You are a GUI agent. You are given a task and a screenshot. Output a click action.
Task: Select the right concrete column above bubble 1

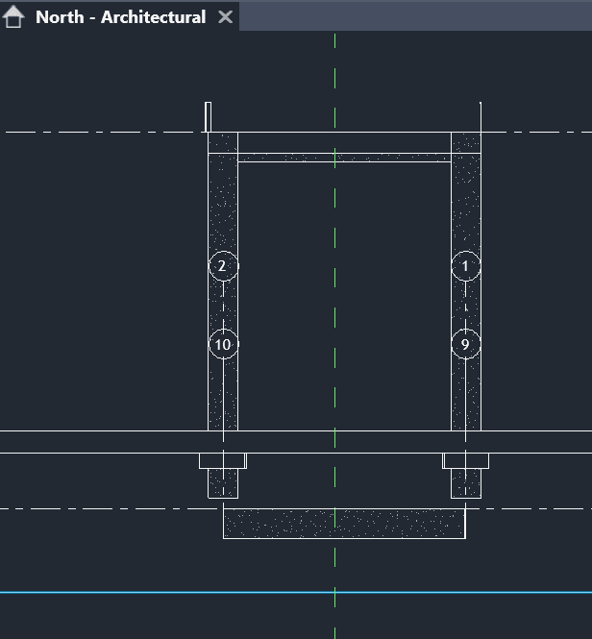(x=466, y=202)
